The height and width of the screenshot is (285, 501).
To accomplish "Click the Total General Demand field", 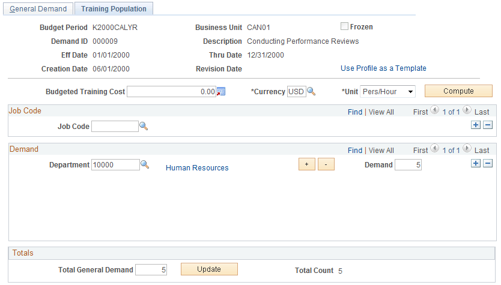I will click(151, 269).
